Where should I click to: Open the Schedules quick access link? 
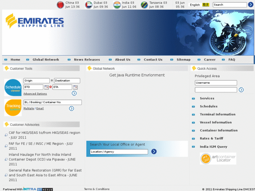click(209, 106)
